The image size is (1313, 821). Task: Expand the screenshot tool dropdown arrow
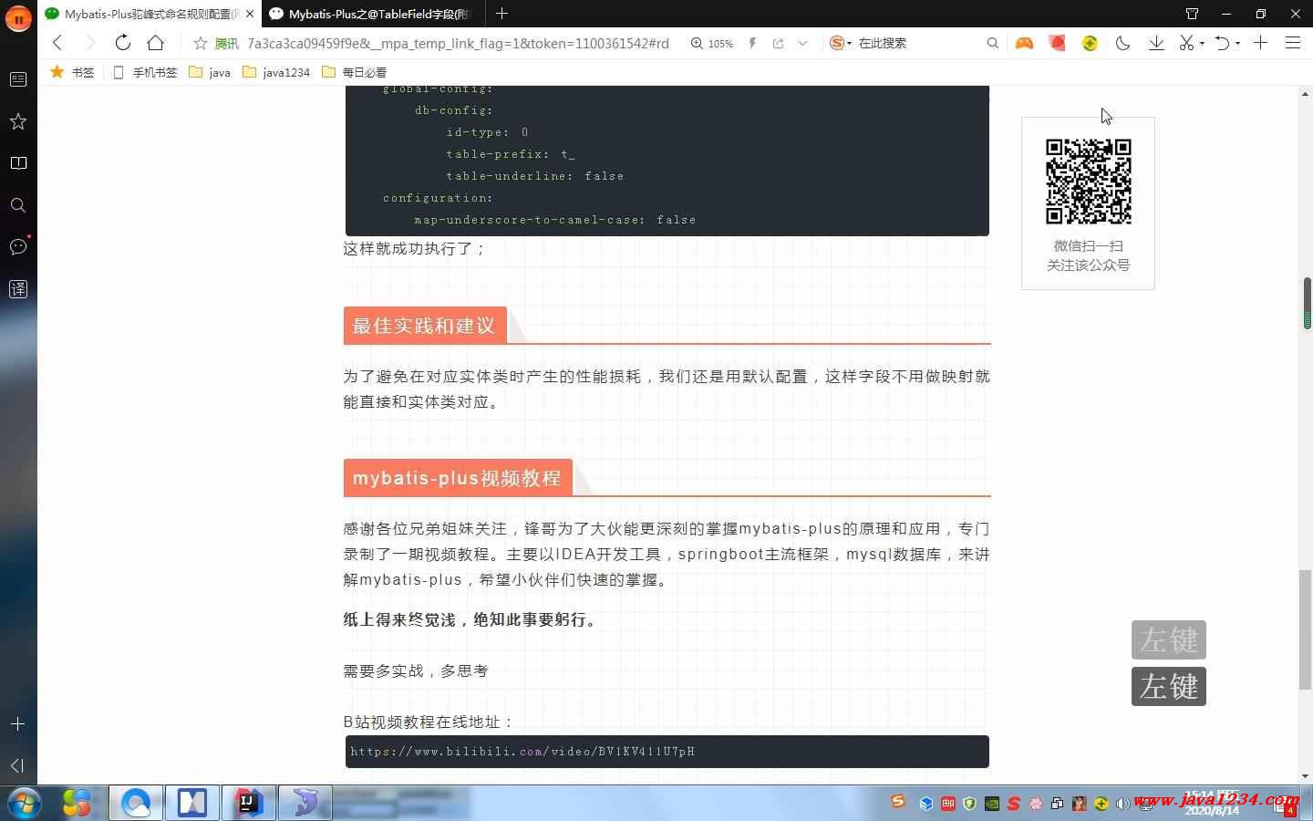(x=1202, y=43)
